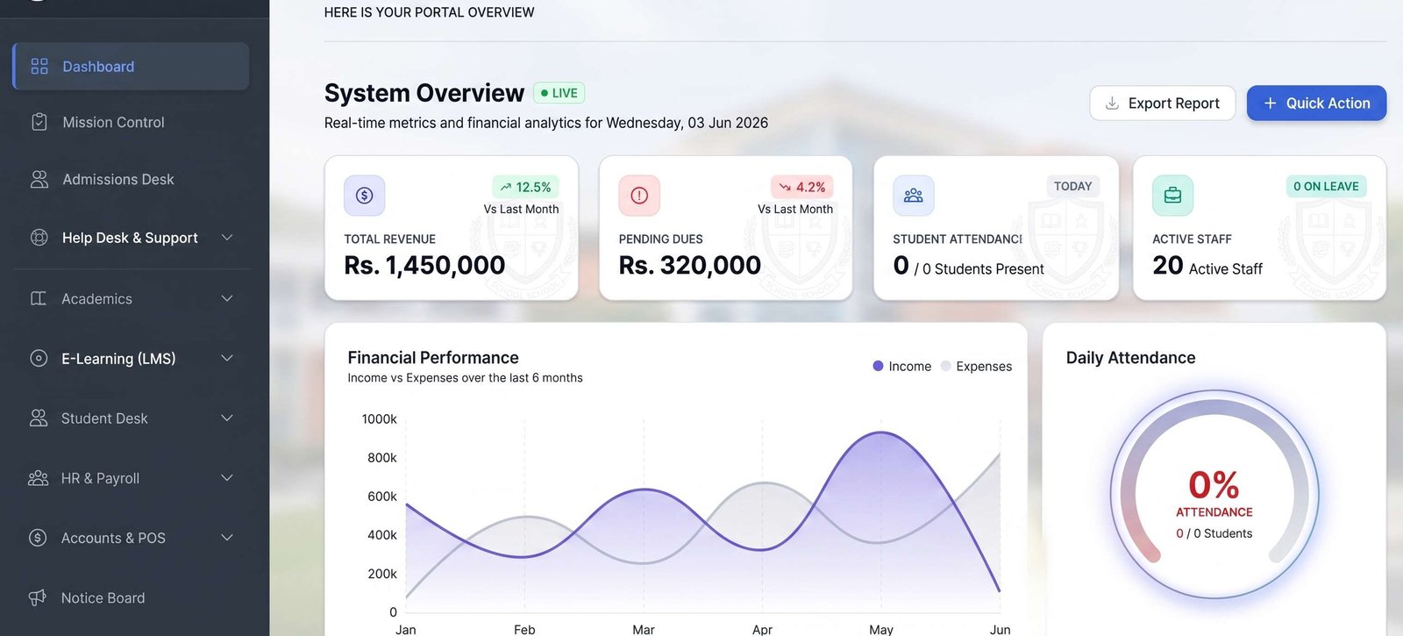The height and width of the screenshot is (636, 1403).
Task: Expand the Student Desk chevron
Action: coord(227,418)
